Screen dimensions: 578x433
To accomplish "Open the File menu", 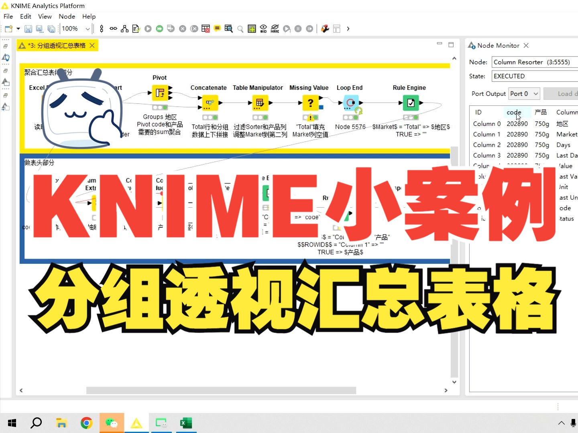I will (x=8, y=16).
